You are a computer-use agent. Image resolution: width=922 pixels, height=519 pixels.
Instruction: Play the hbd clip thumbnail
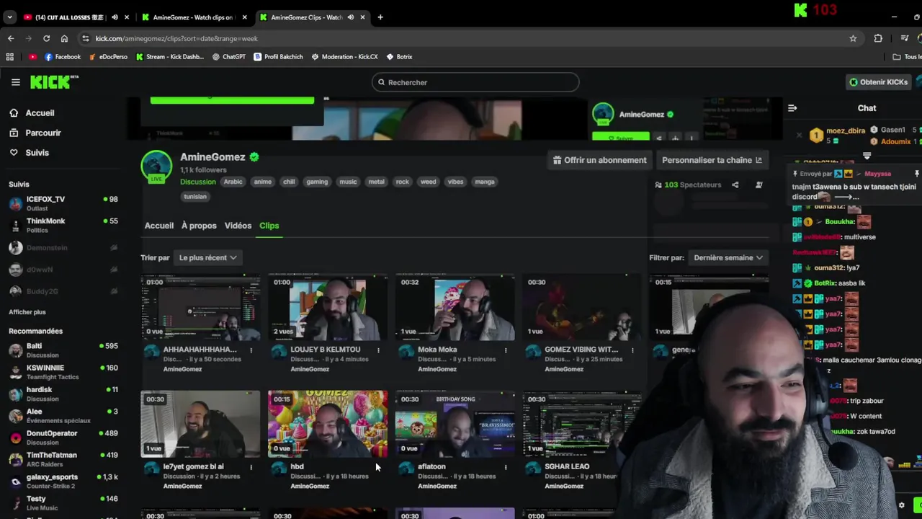click(328, 425)
